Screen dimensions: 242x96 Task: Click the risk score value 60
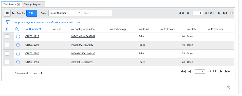click(x=183, y=36)
